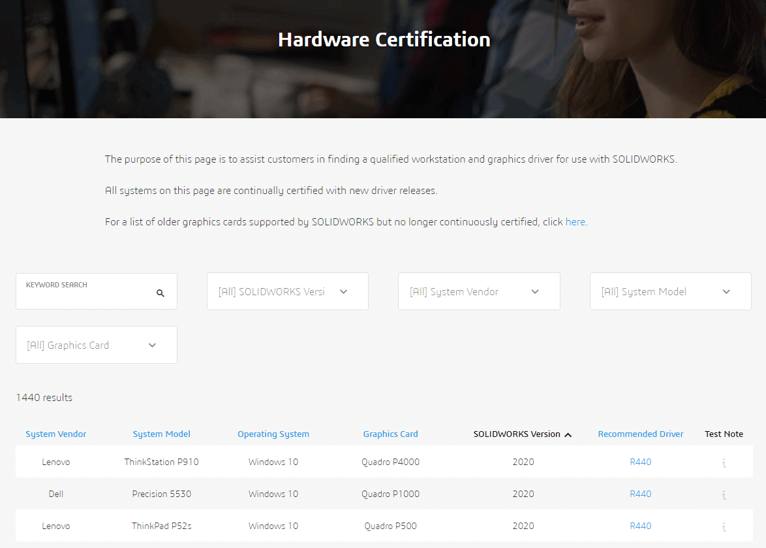Sort by Operating System column
766x548 pixels.
[x=273, y=434]
